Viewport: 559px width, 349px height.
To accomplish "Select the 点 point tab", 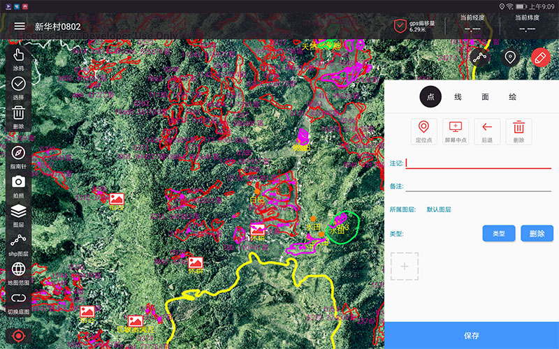I will coord(430,96).
